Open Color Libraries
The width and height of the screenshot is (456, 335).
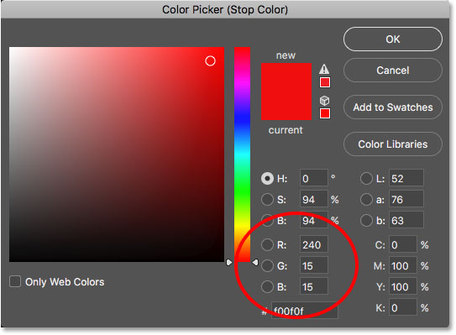pyautogui.click(x=393, y=144)
